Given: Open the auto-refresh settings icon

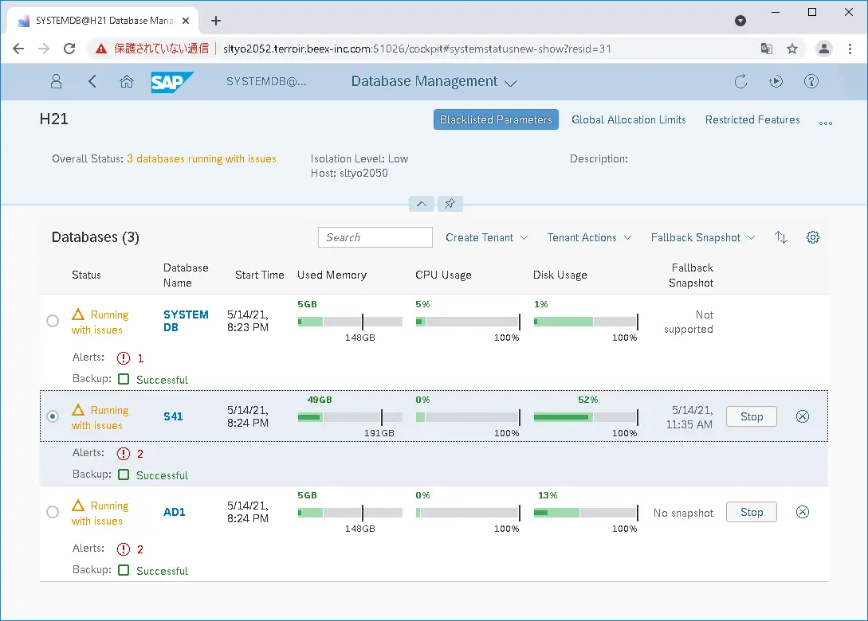Looking at the screenshot, I should 776,82.
